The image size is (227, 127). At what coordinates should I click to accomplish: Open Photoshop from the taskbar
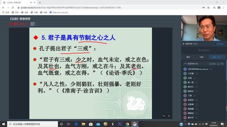click(x=120, y=124)
